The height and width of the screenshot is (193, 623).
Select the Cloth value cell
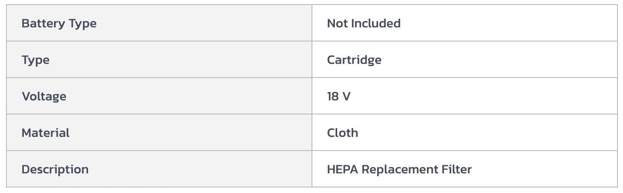[x=342, y=133]
